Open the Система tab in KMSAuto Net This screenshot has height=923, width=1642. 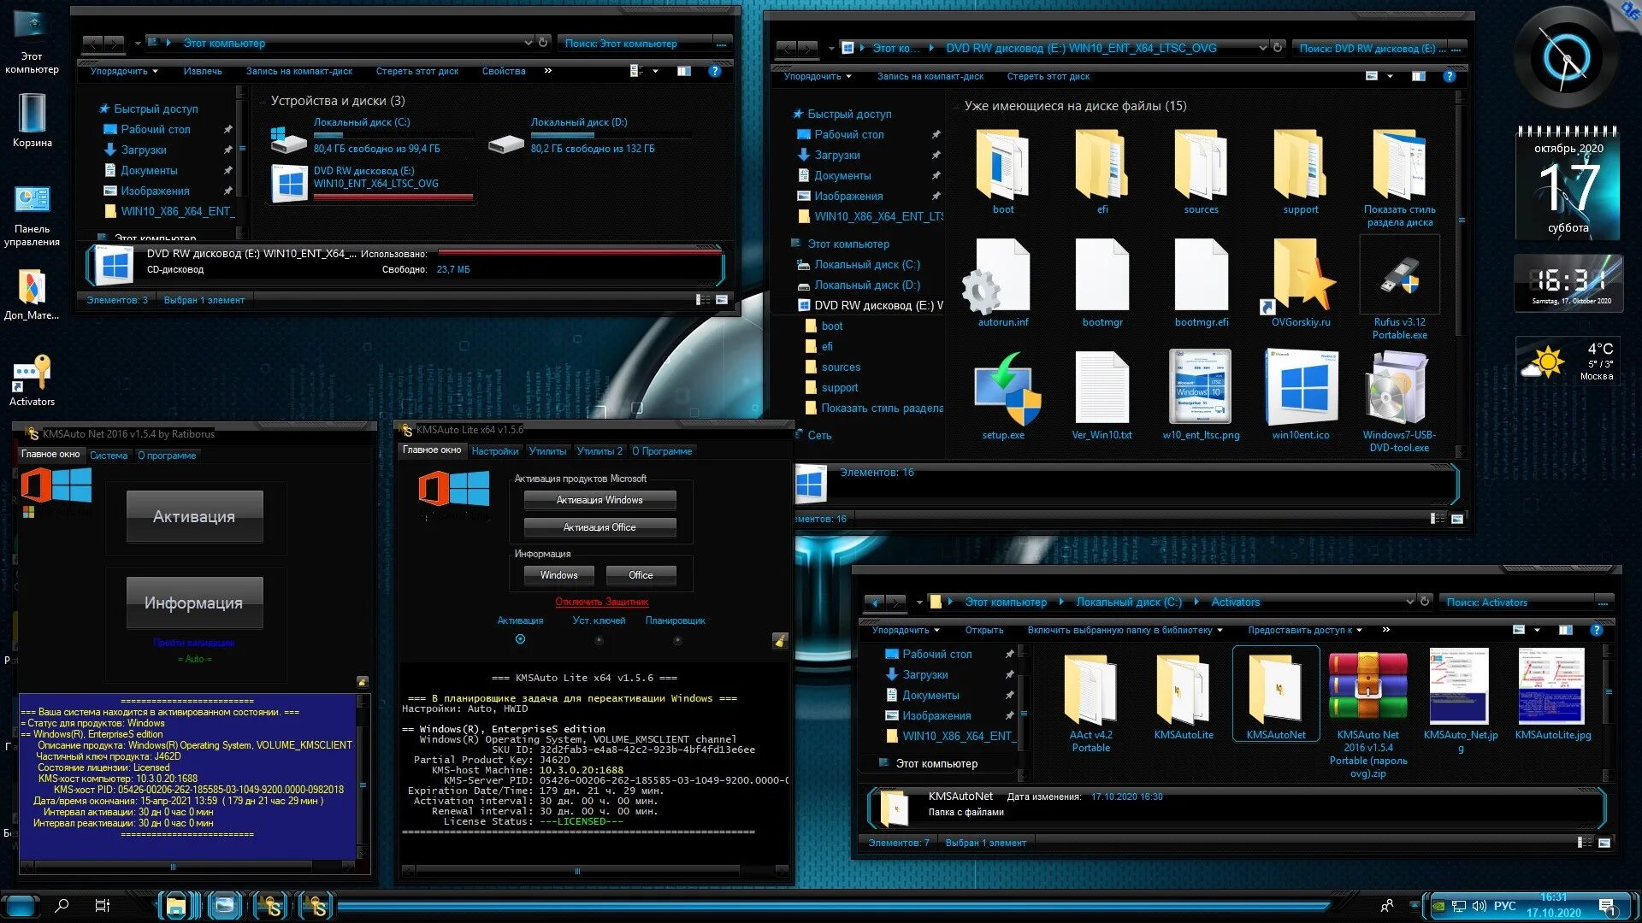tap(109, 456)
